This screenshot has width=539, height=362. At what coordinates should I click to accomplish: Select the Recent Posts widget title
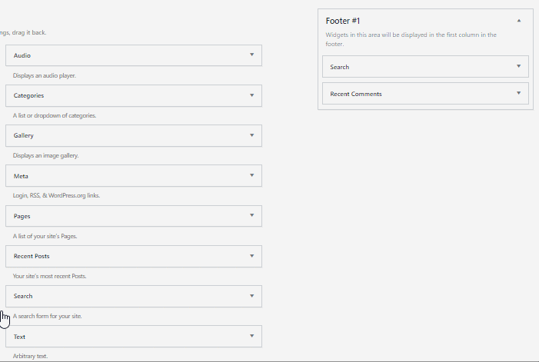click(x=32, y=255)
